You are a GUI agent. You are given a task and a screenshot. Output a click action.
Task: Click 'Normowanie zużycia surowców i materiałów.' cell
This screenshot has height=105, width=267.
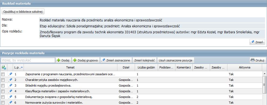[54, 103]
